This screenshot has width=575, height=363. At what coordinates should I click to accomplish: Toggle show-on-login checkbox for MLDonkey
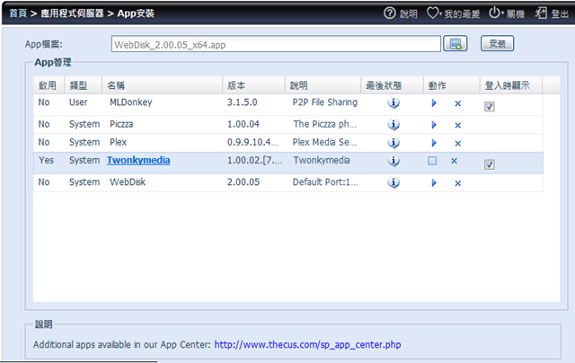[x=489, y=106]
